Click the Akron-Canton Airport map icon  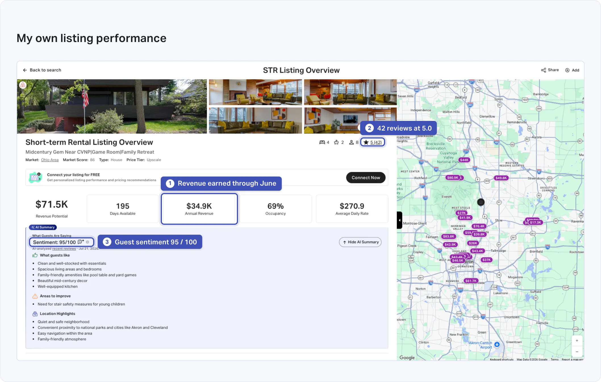[x=497, y=344]
